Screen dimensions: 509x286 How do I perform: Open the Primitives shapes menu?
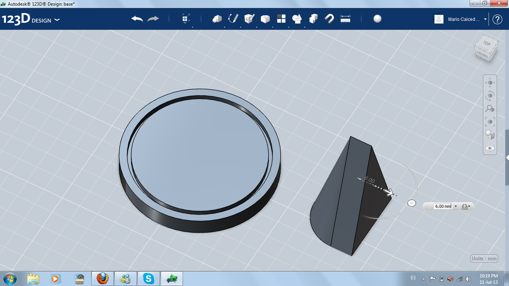(x=217, y=19)
